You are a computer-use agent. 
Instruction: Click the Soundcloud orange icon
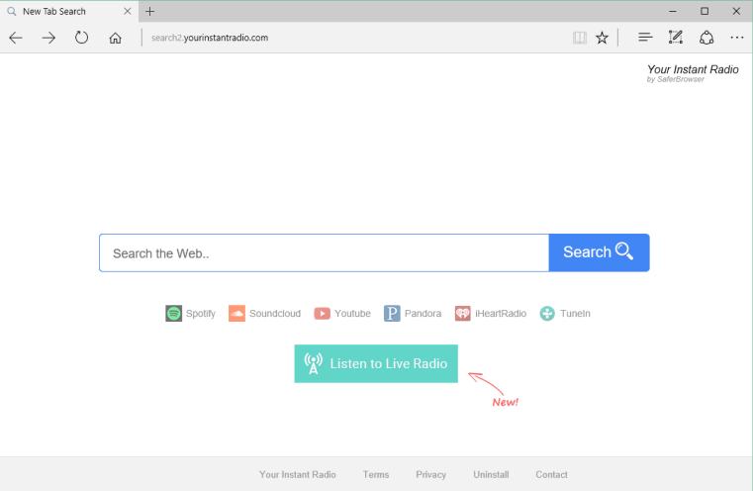pos(236,313)
